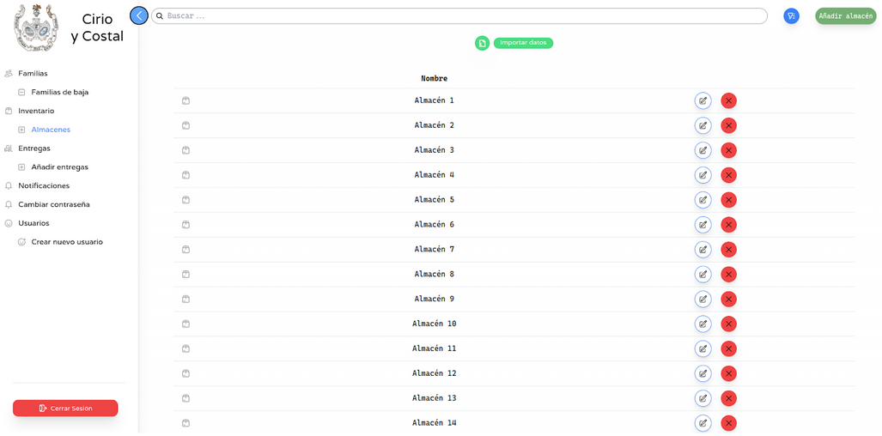The width and height of the screenshot is (882, 436).
Task: Open Notificaciones in the sidebar
Action: (44, 186)
